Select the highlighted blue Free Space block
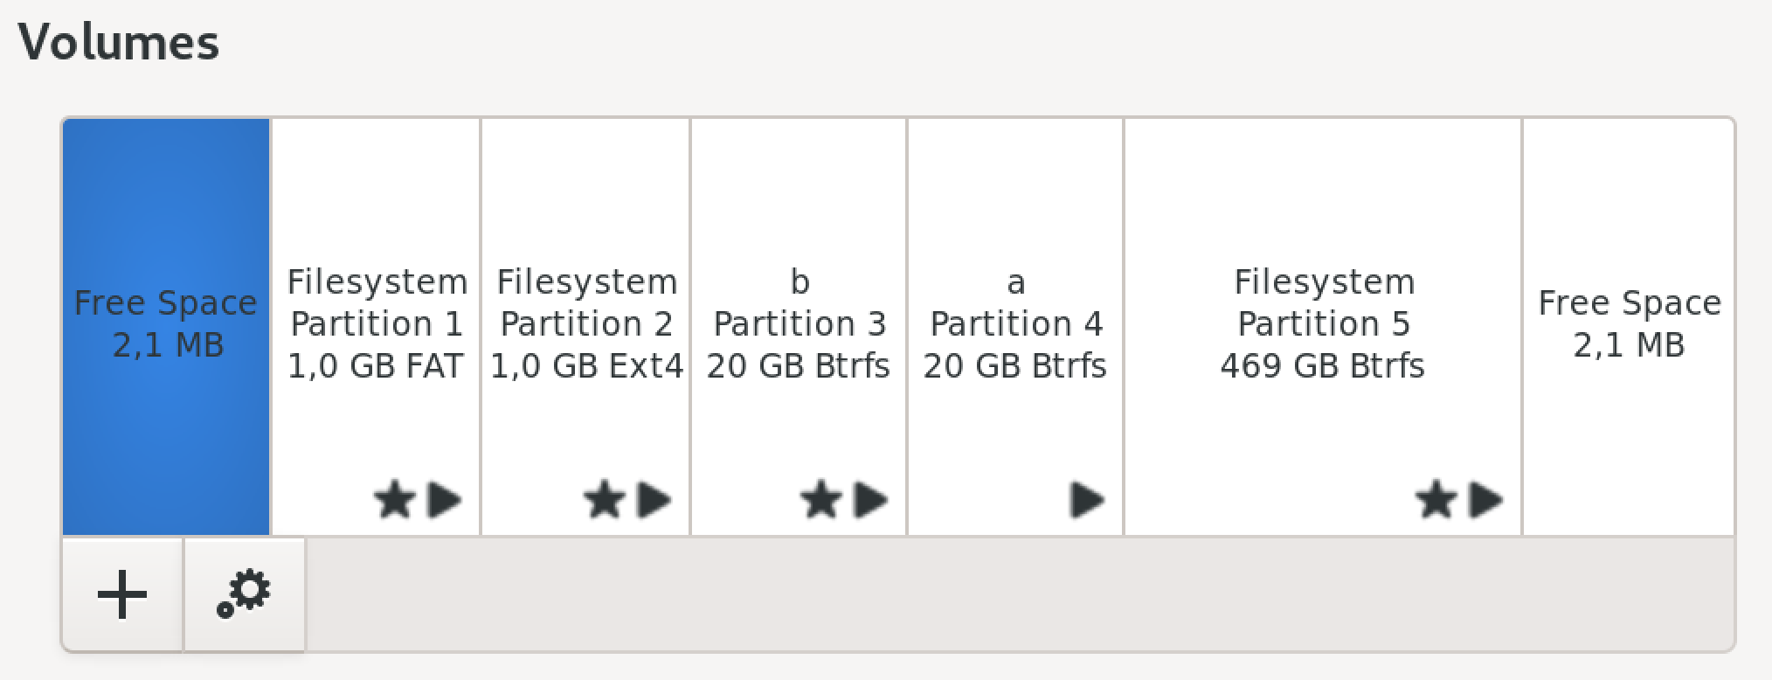 [x=166, y=325]
